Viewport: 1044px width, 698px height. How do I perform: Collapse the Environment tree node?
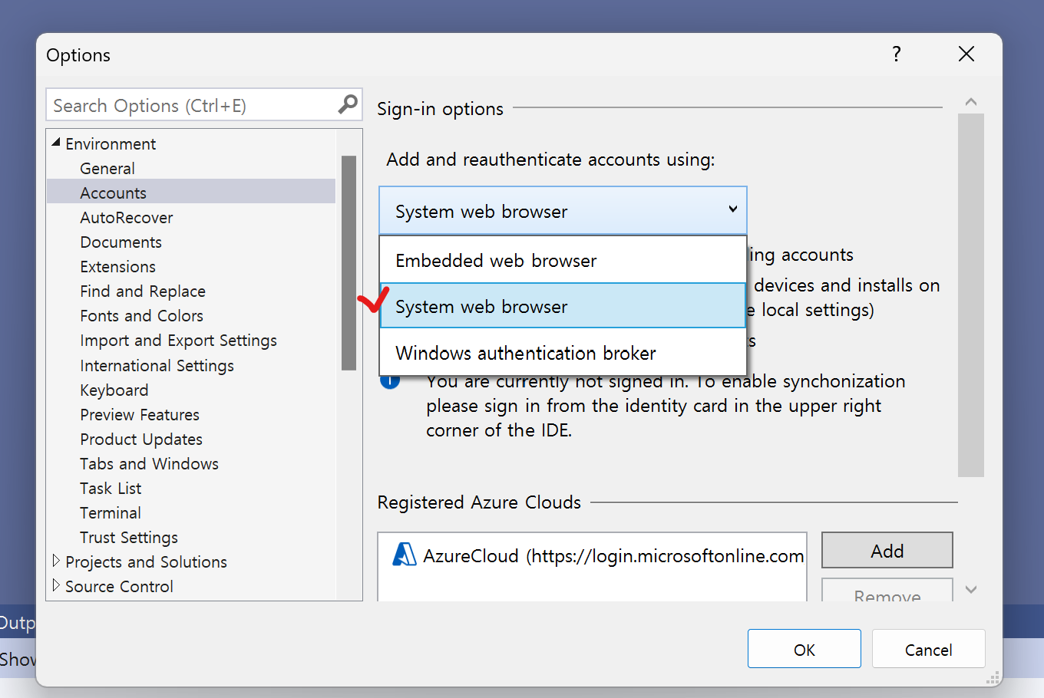56,143
